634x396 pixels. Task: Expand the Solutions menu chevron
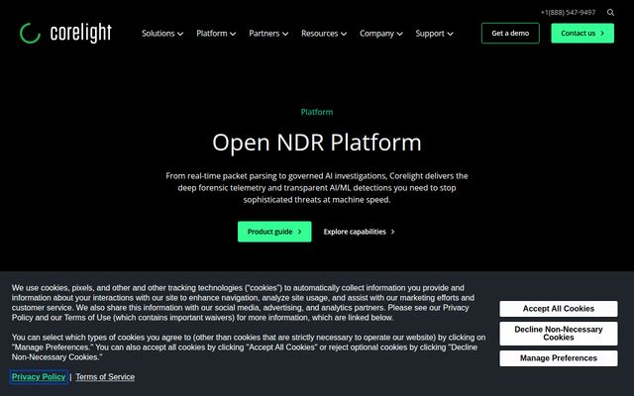[180, 34]
